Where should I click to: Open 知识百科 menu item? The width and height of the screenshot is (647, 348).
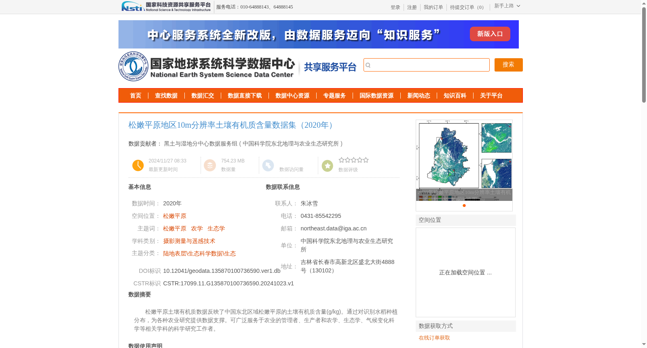point(455,96)
